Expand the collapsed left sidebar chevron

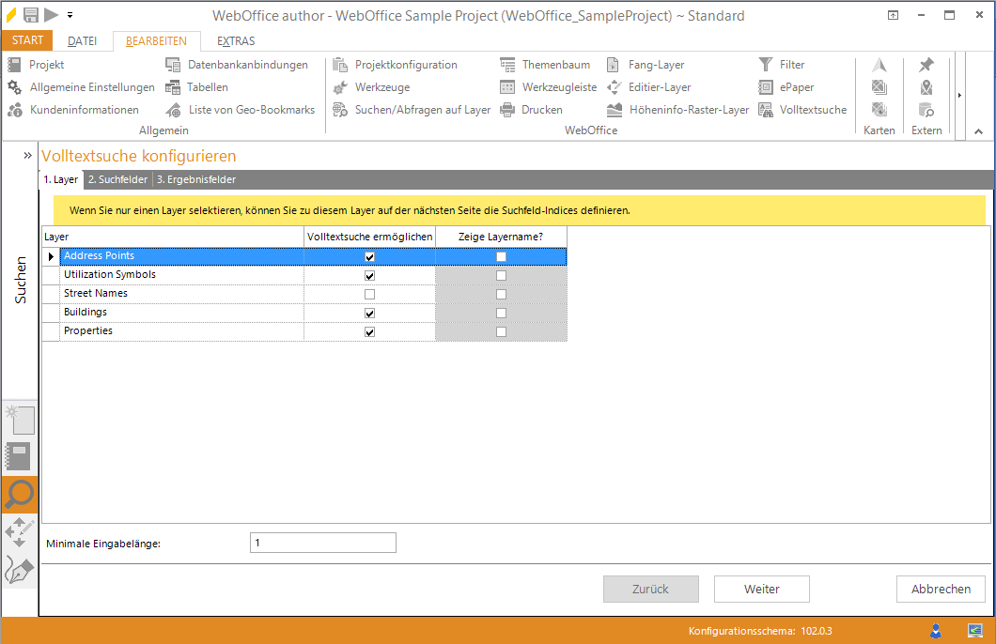(x=28, y=155)
